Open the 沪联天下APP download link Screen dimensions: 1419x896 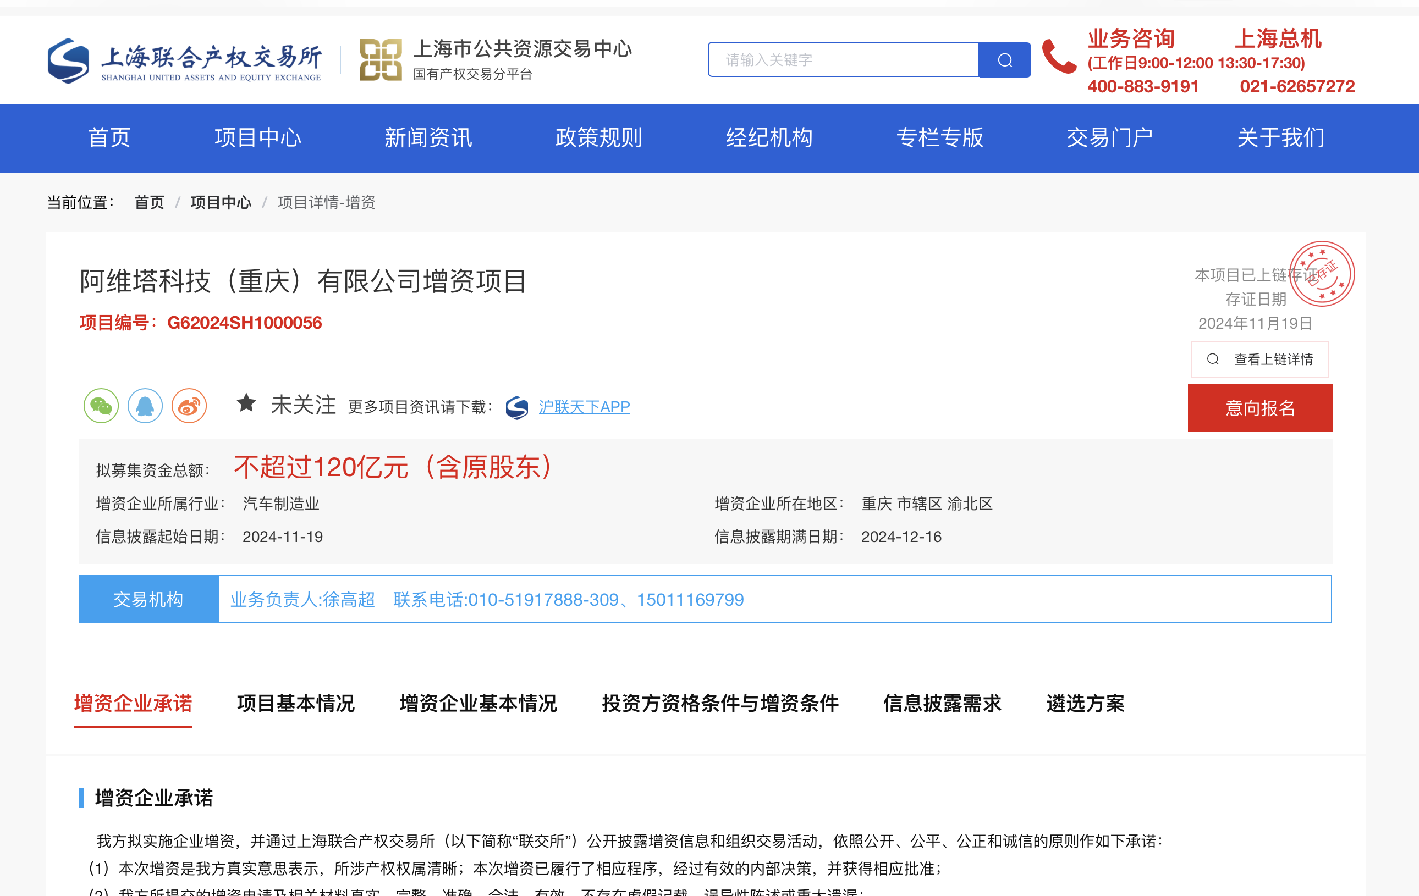[584, 407]
